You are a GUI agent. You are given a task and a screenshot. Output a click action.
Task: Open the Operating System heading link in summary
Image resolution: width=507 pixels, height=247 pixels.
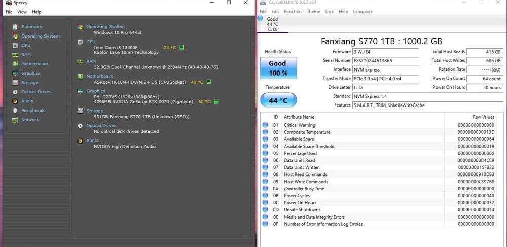pyautogui.click(x=105, y=27)
